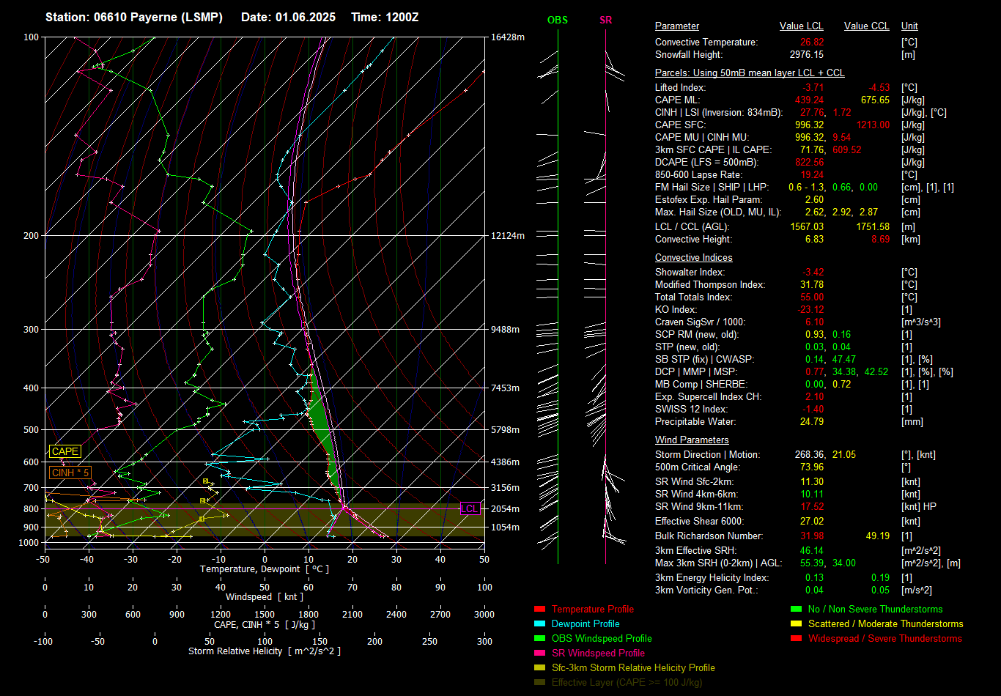Click the green OBS Windspeed Profile swatch
1001x696 pixels.
tap(540, 638)
